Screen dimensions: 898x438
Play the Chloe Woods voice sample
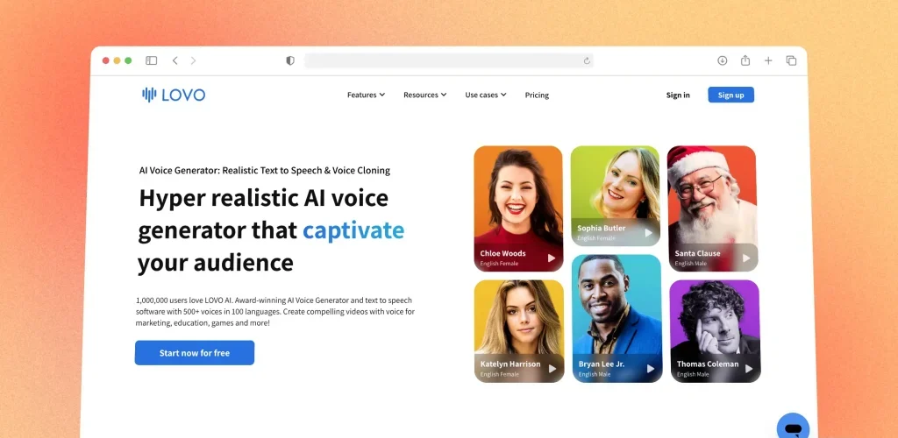click(x=552, y=258)
